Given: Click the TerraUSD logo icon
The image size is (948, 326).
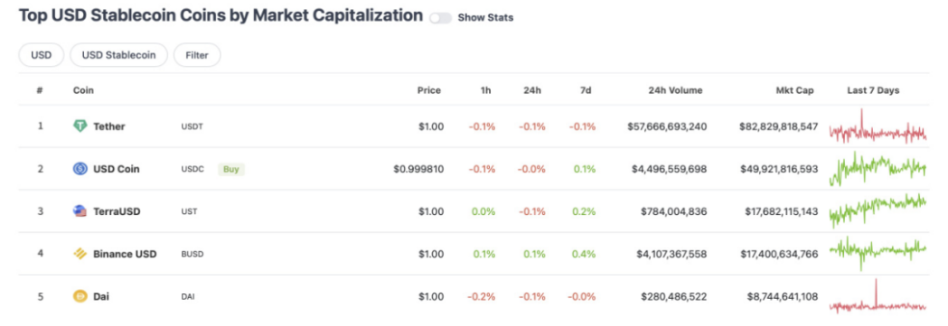Looking at the screenshot, I should click(80, 211).
